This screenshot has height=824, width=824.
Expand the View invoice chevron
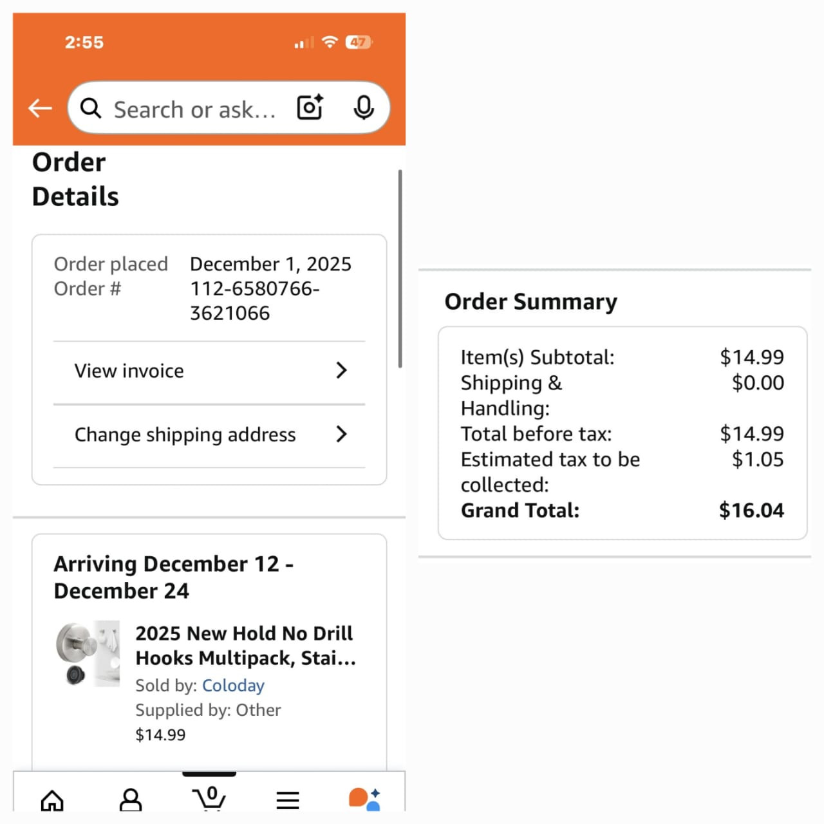pos(342,370)
